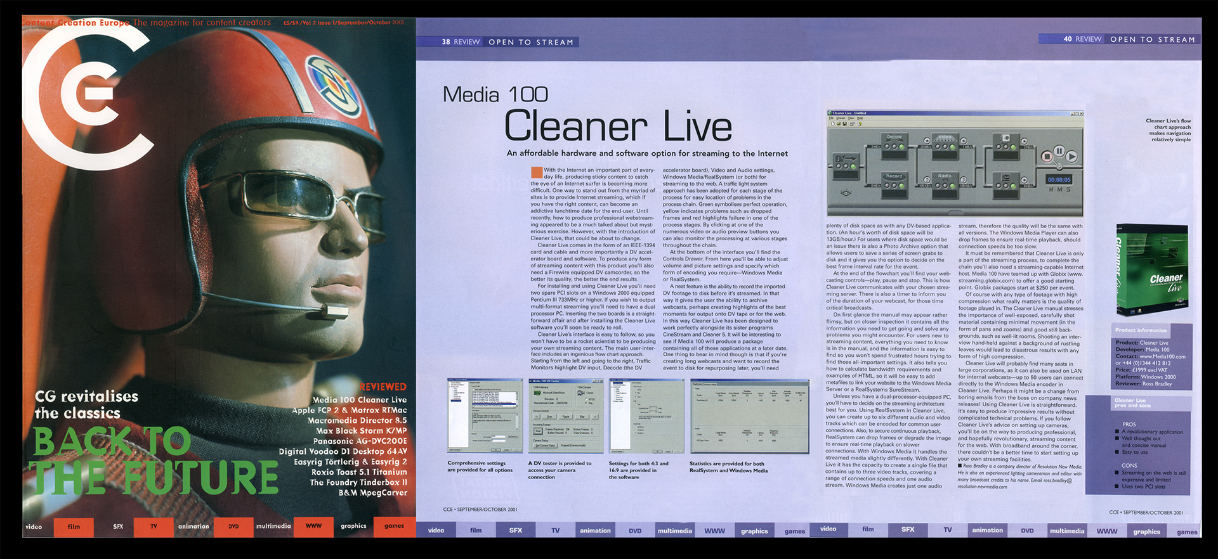
Task: Click 'Apple FCP 2 & Matrox RTMac' on the cover
Action: (x=350, y=410)
